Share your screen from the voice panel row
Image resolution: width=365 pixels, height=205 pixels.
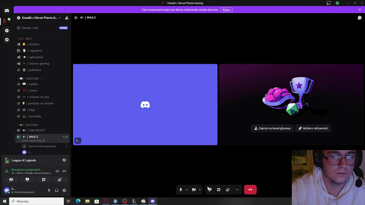(x=27, y=180)
